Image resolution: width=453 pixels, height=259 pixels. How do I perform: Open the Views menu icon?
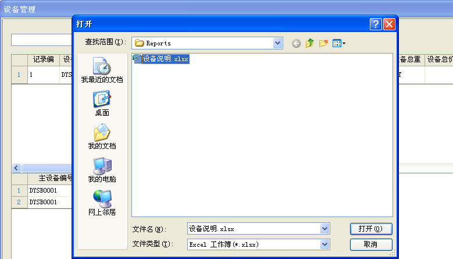338,43
